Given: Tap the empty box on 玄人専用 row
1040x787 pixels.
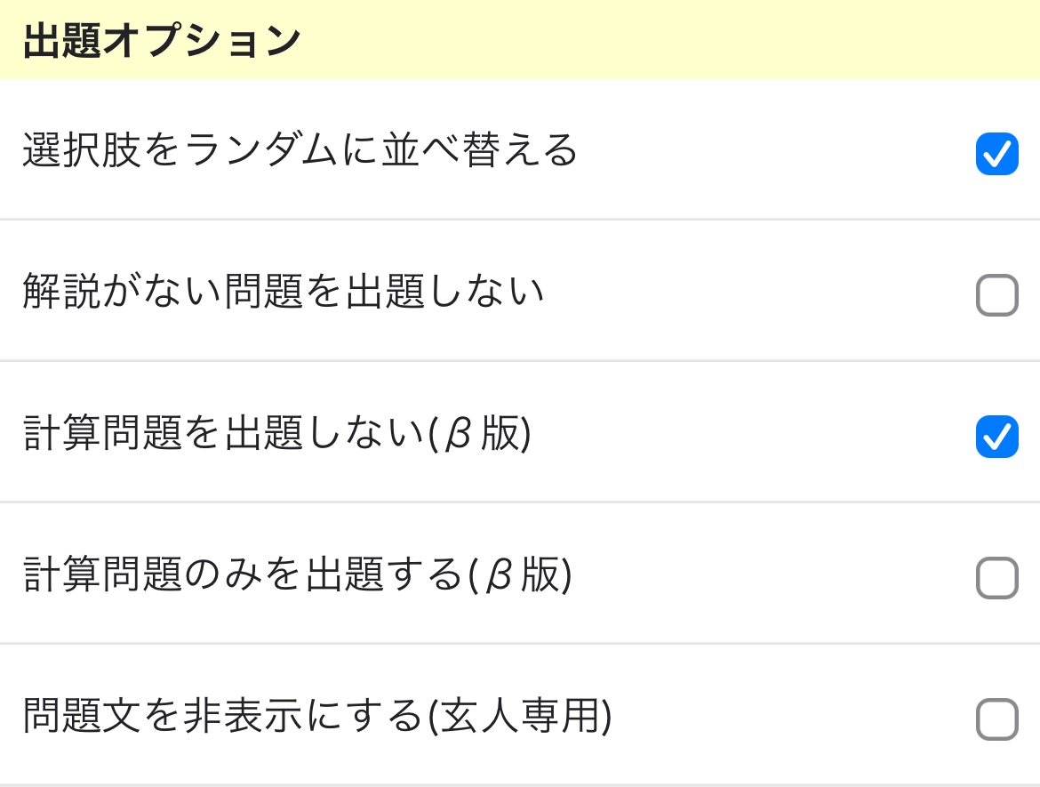Looking at the screenshot, I should [x=996, y=719].
